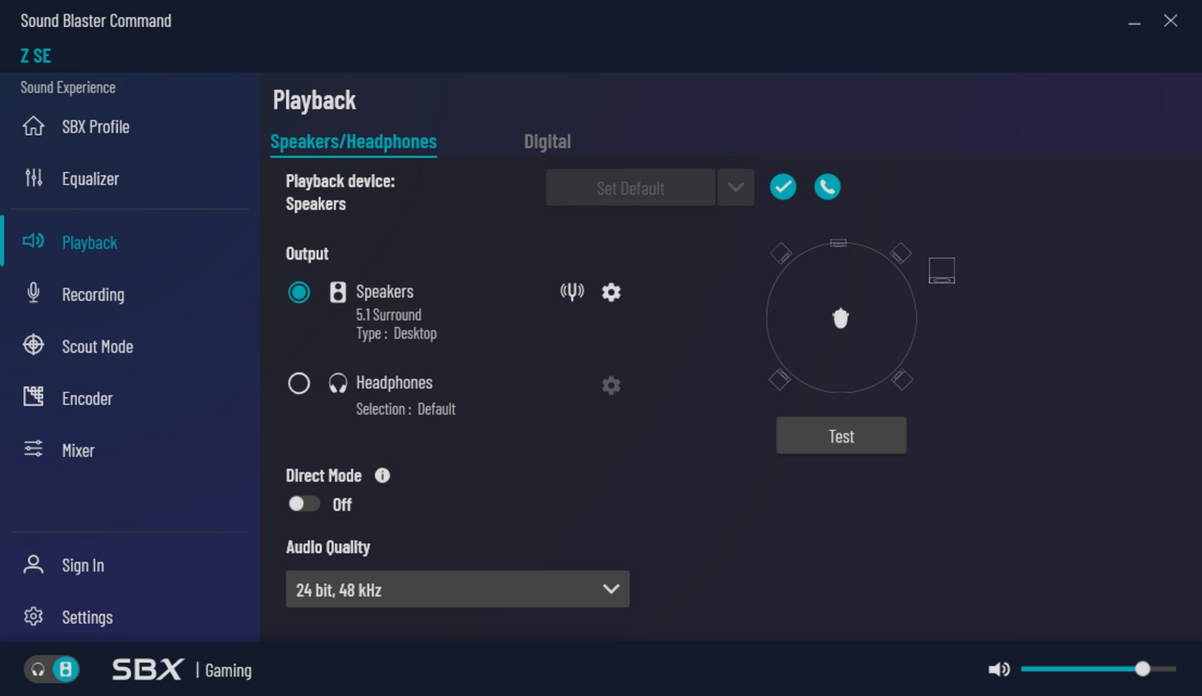Image resolution: width=1202 pixels, height=696 pixels.
Task: Click the Recording microphone icon
Action: click(33, 293)
